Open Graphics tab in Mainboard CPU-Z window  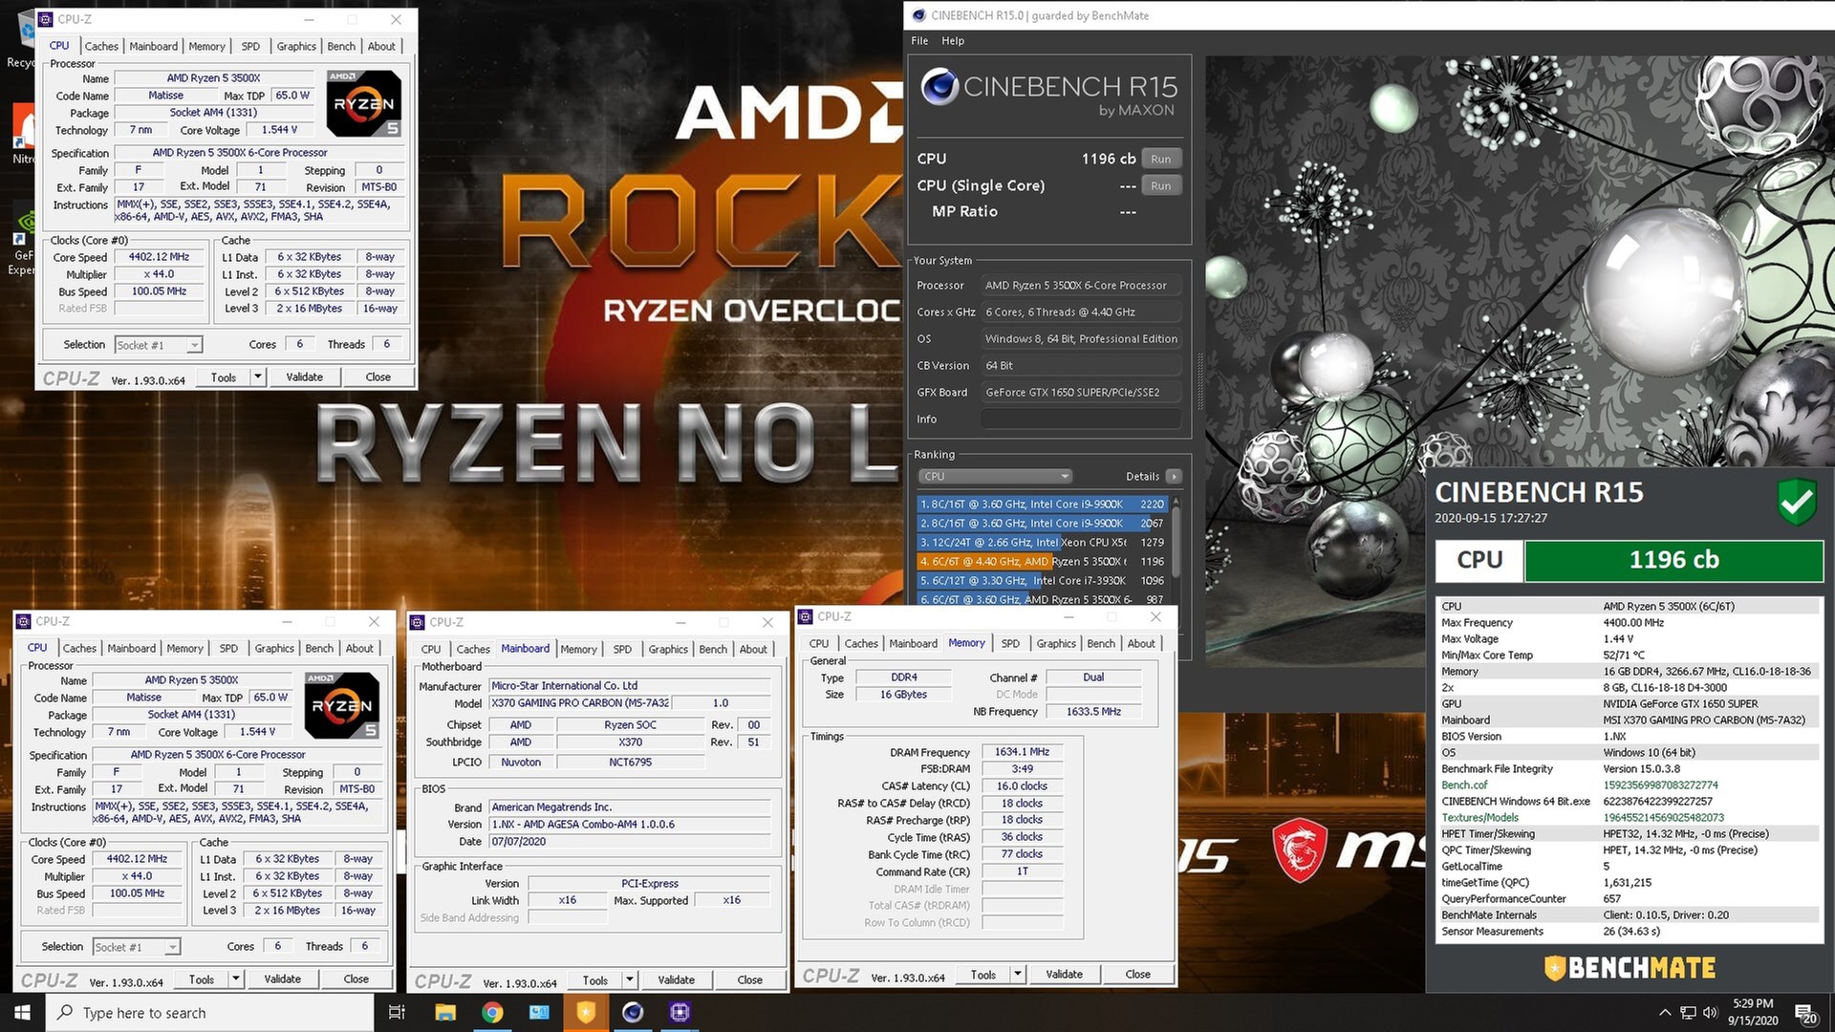pyautogui.click(x=668, y=649)
